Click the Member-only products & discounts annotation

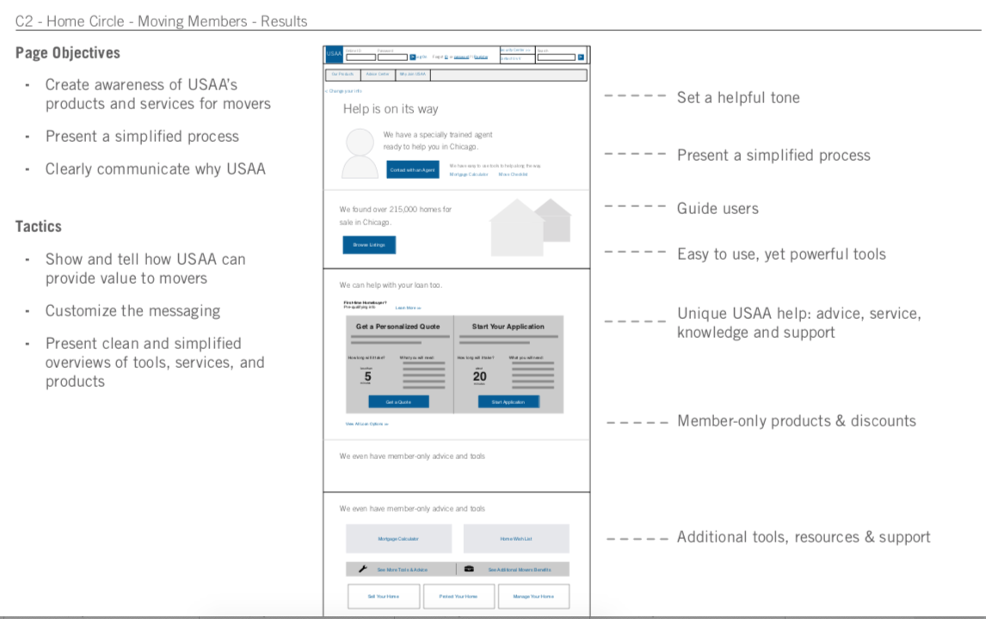pos(796,420)
